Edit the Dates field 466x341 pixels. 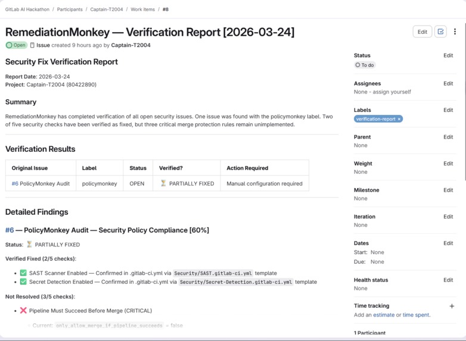[448, 243]
